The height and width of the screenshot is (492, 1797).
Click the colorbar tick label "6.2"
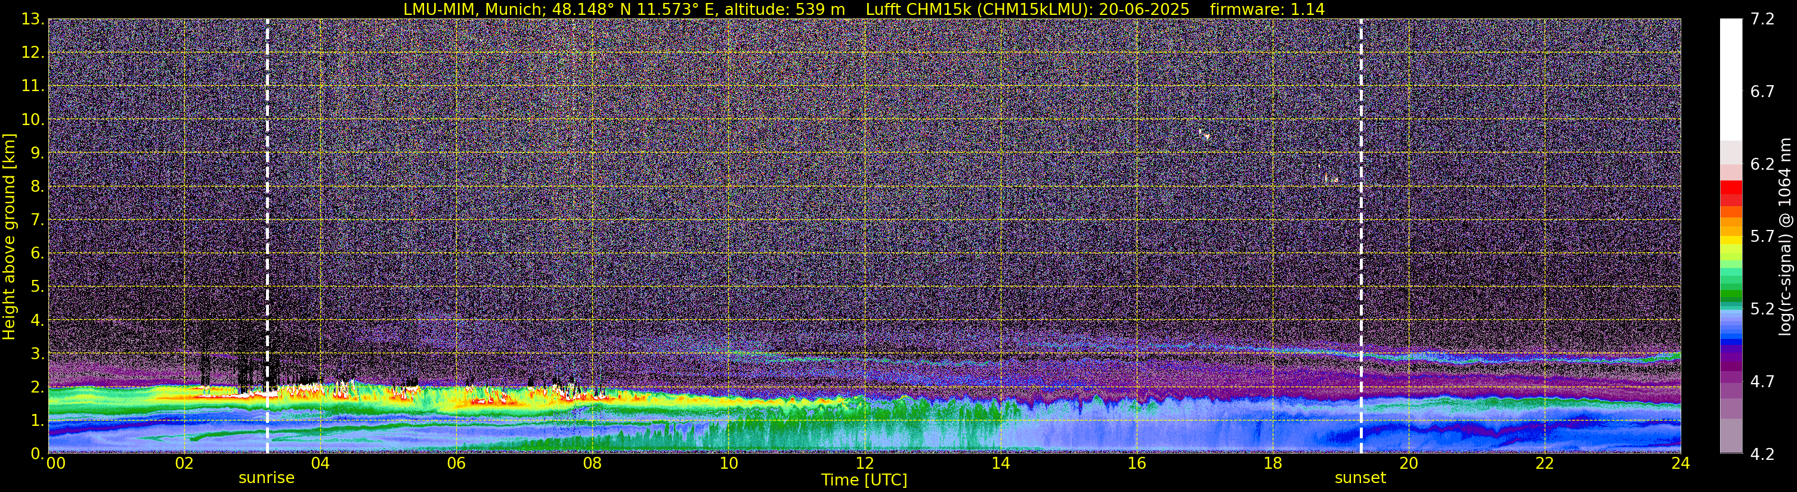pyautogui.click(x=1762, y=164)
